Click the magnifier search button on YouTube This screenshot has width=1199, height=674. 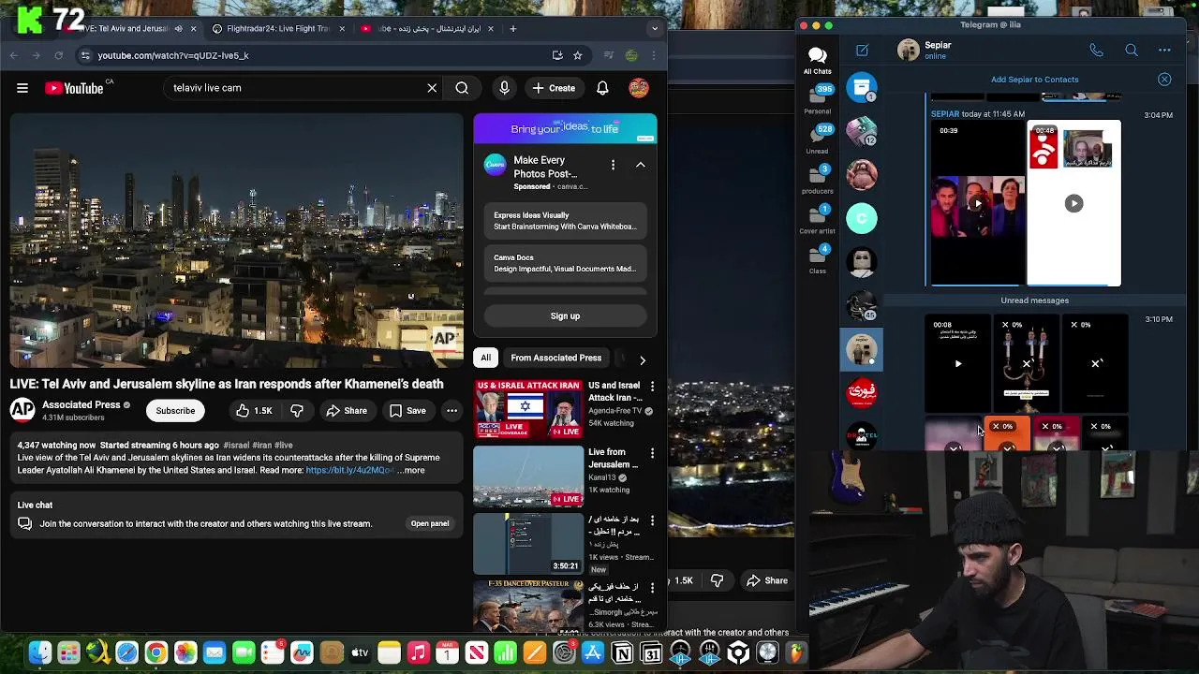(x=462, y=88)
